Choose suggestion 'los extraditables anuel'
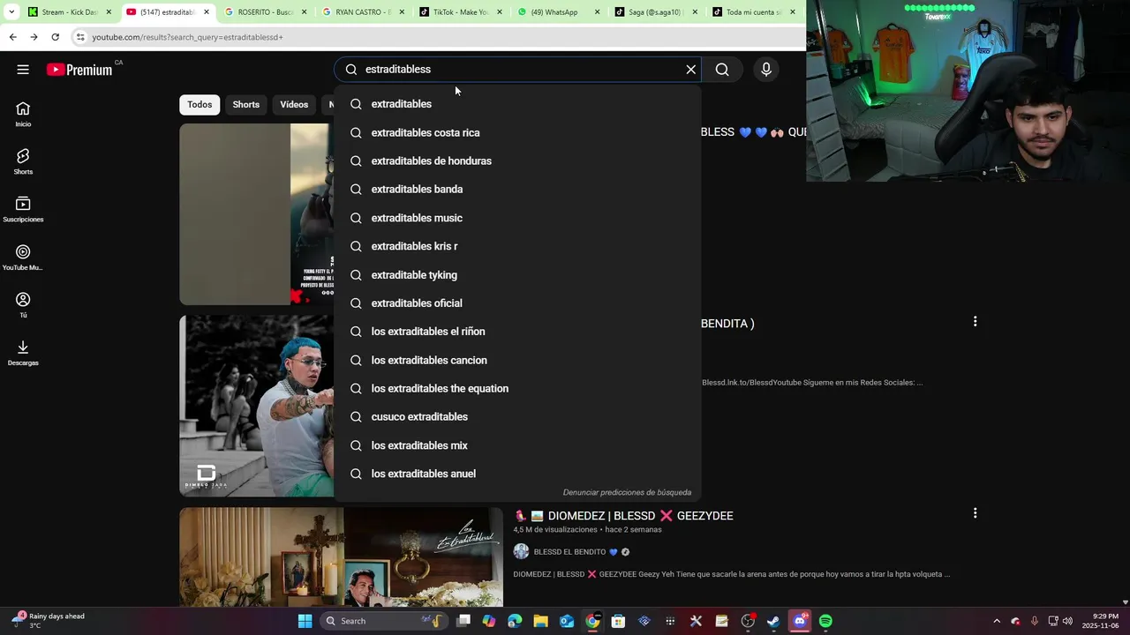Screen dimensions: 1130x635 coord(517,474)
